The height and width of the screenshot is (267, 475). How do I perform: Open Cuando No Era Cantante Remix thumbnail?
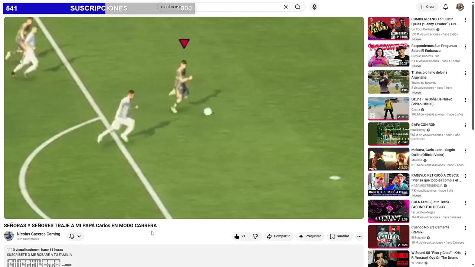389,237
